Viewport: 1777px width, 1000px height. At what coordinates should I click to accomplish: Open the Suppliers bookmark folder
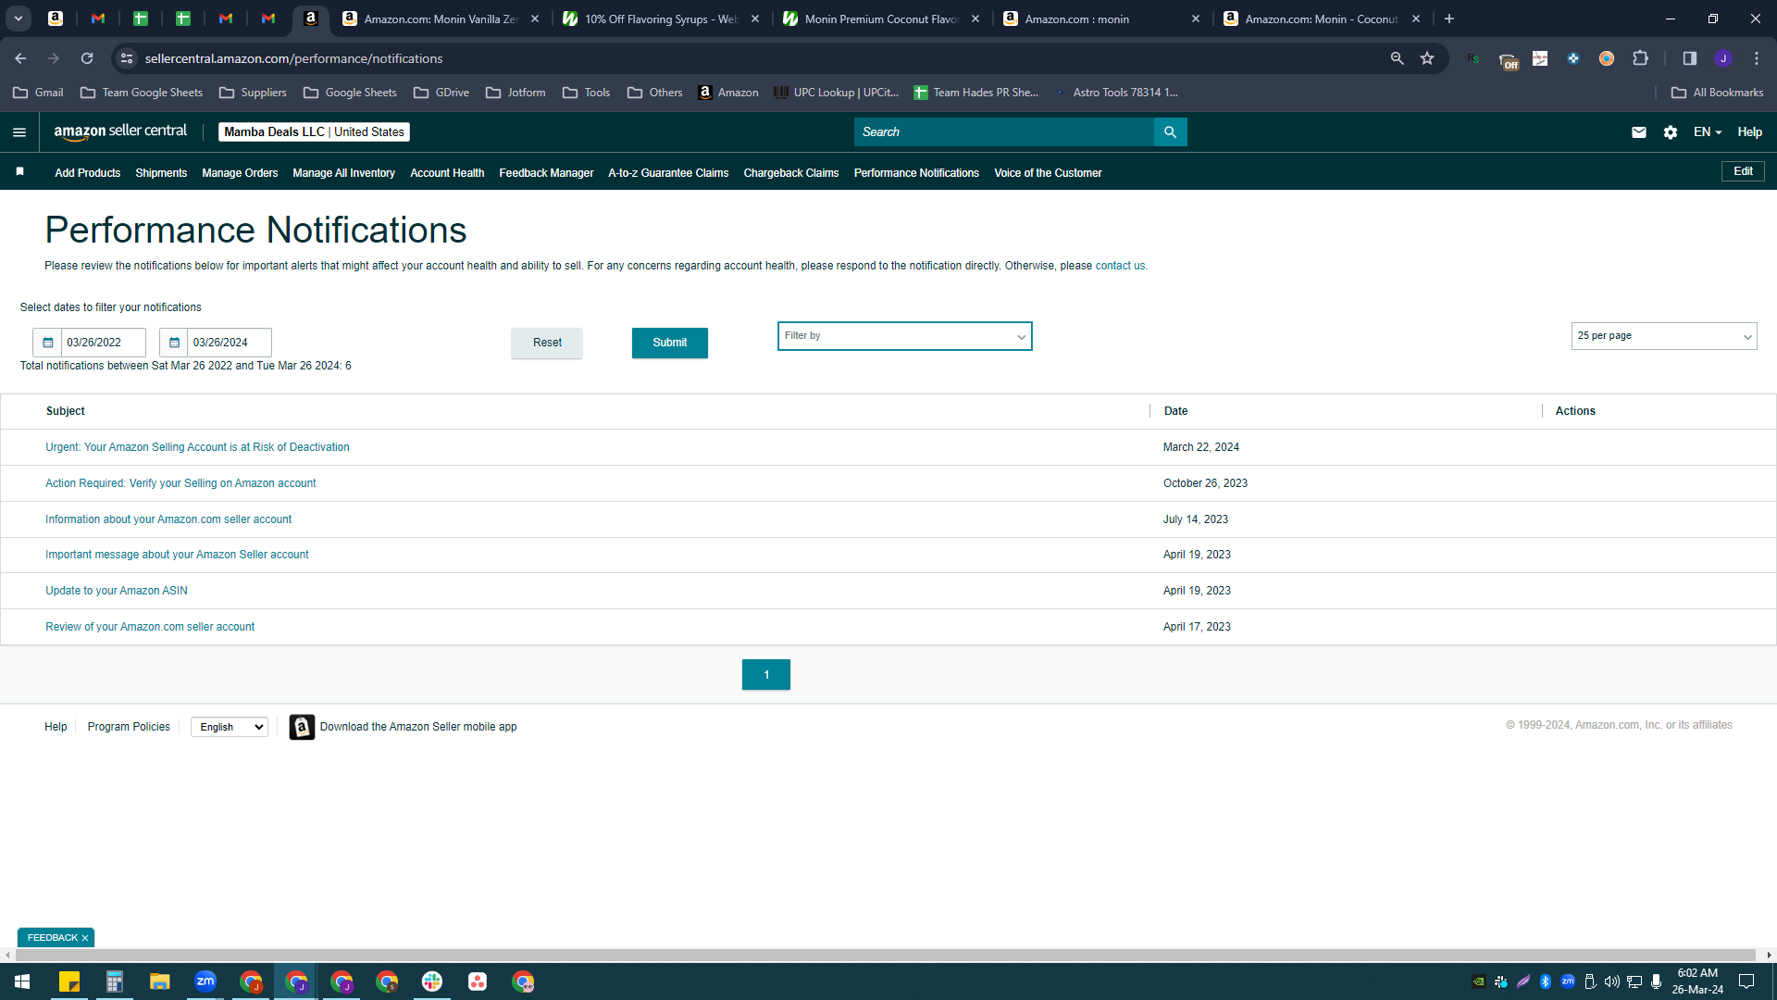coord(253,93)
